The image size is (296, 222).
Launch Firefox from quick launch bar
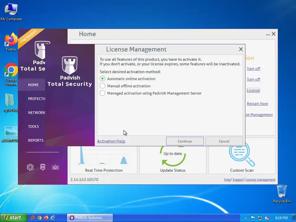(46, 218)
